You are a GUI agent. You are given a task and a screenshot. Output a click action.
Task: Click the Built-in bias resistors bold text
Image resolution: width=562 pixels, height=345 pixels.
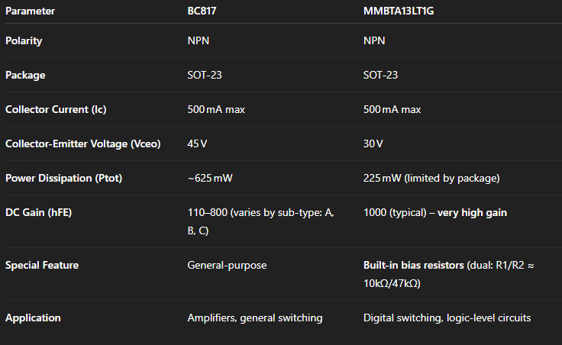tap(414, 265)
